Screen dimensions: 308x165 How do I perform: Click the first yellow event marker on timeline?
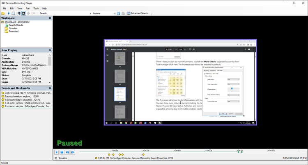coord(109,155)
